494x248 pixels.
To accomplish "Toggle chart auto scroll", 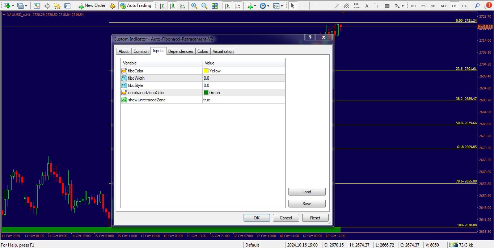I will pos(227,6).
